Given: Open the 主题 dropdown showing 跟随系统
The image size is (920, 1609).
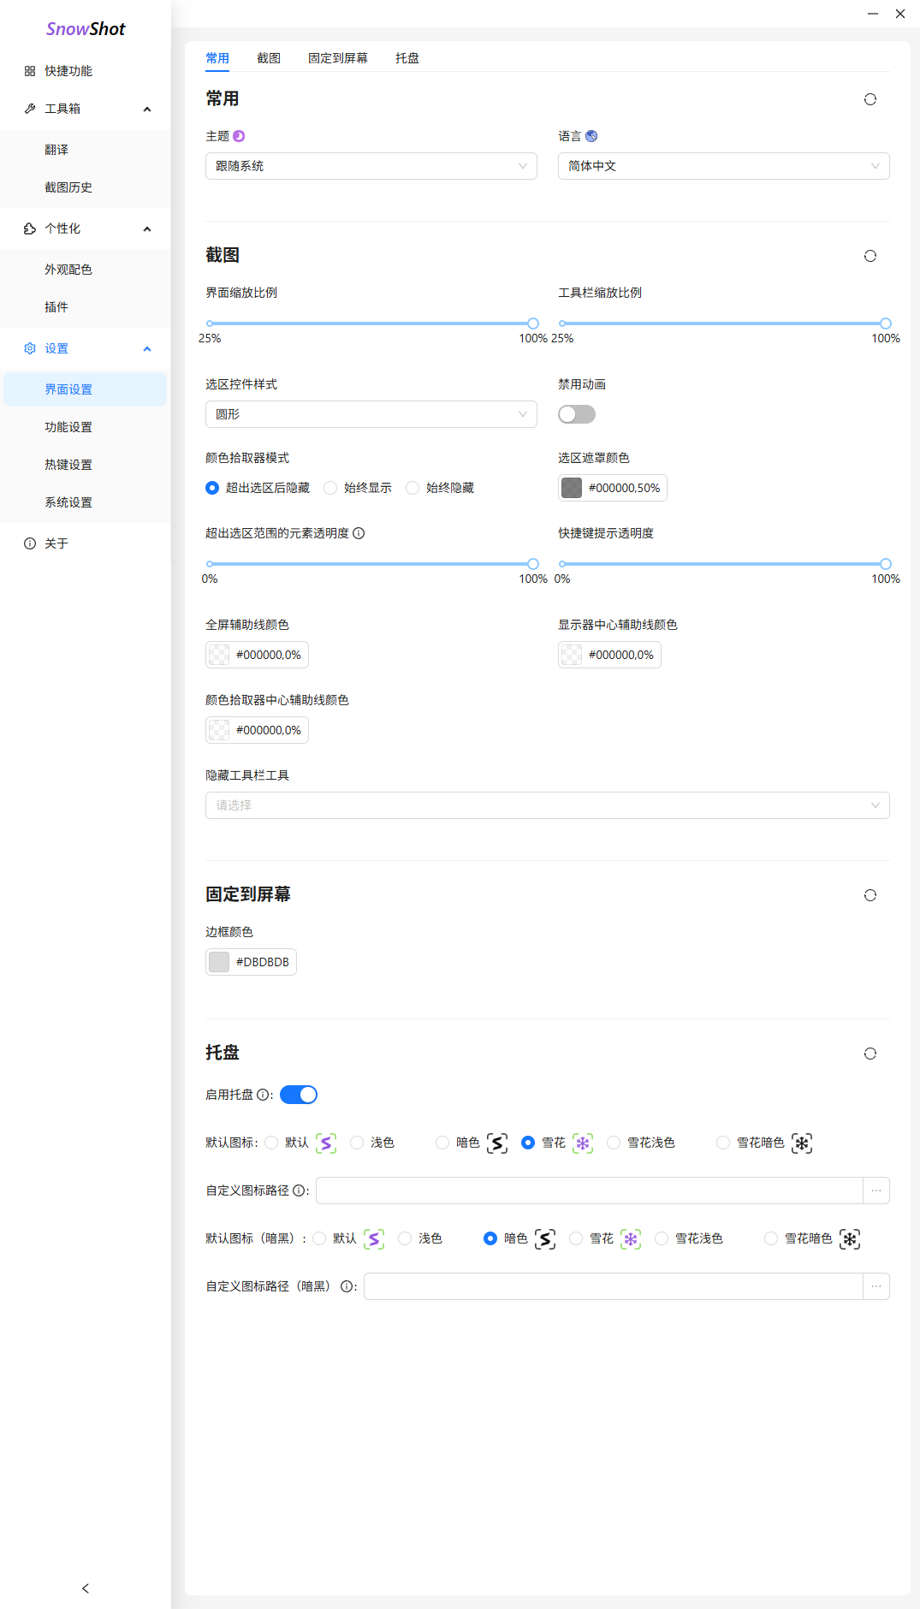Looking at the screenshot, I should pyautogui.click(x=371, y=166).
